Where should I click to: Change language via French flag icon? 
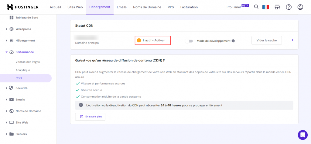pos(265,7)
